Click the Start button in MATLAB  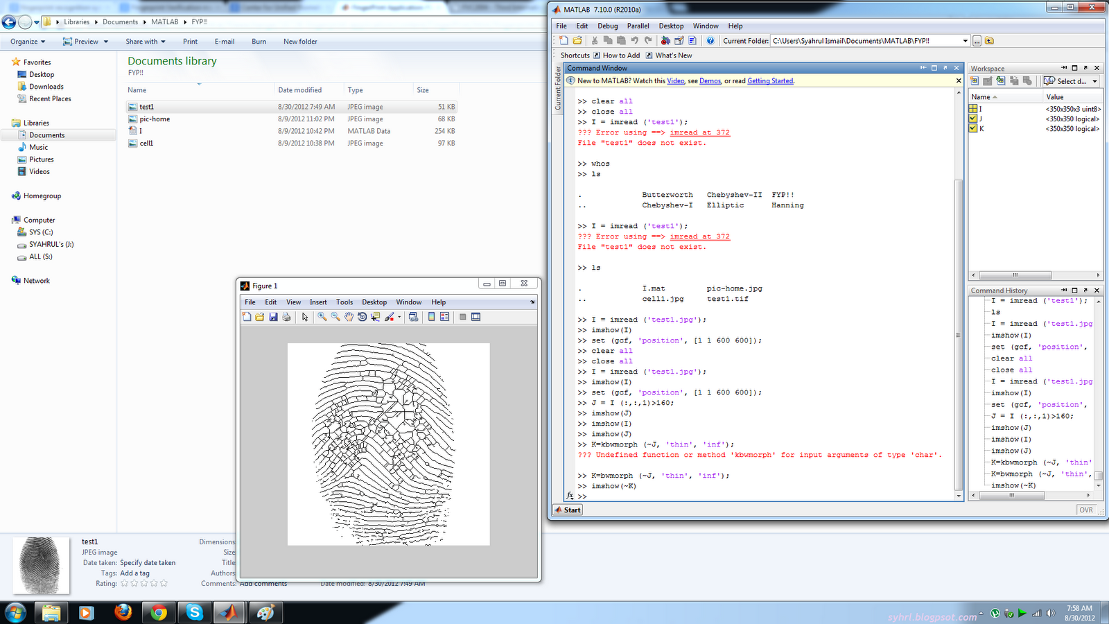tap(568, 510)
